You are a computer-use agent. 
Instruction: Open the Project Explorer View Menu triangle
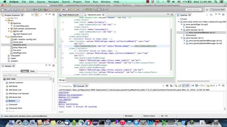point(46,14)
